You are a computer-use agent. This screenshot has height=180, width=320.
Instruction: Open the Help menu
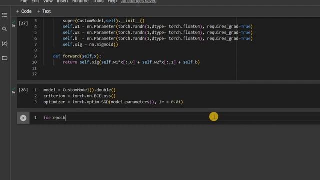(112, 1)
